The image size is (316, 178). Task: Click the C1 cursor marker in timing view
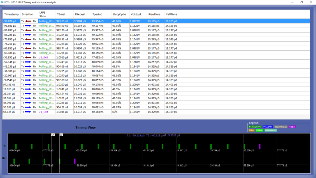click(53, 135)
